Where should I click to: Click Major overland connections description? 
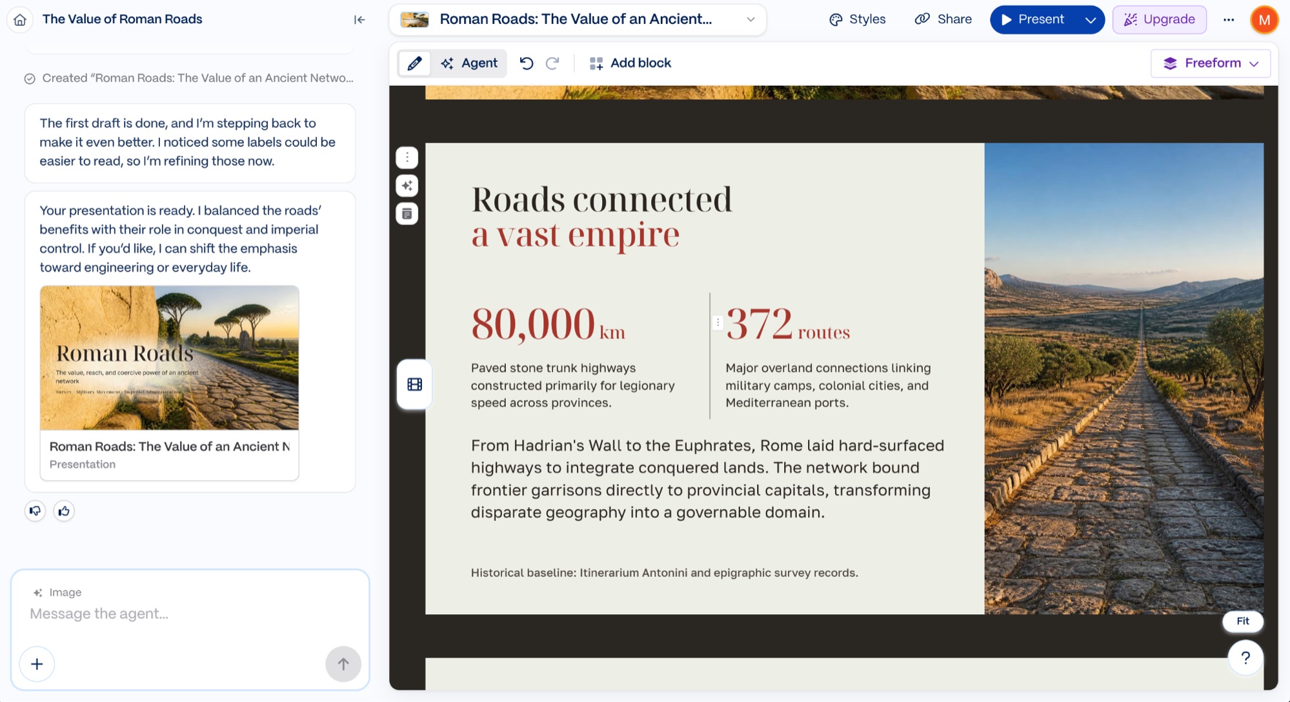tap(828, 385)
